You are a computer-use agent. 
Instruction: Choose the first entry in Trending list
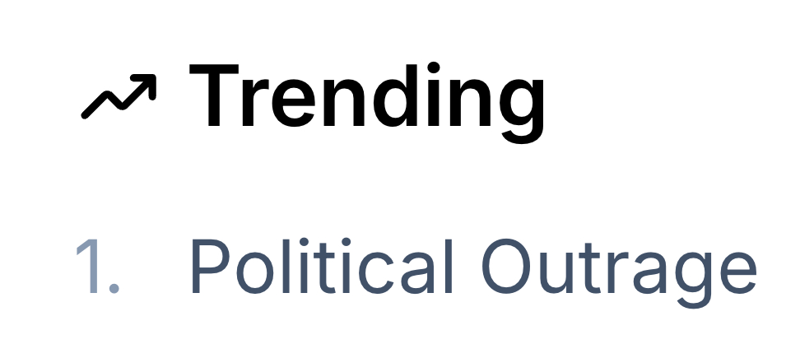(472, 268)
